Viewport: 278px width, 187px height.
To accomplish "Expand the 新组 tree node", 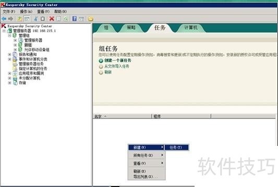I will pyautogui.click(x=15, y=45).
